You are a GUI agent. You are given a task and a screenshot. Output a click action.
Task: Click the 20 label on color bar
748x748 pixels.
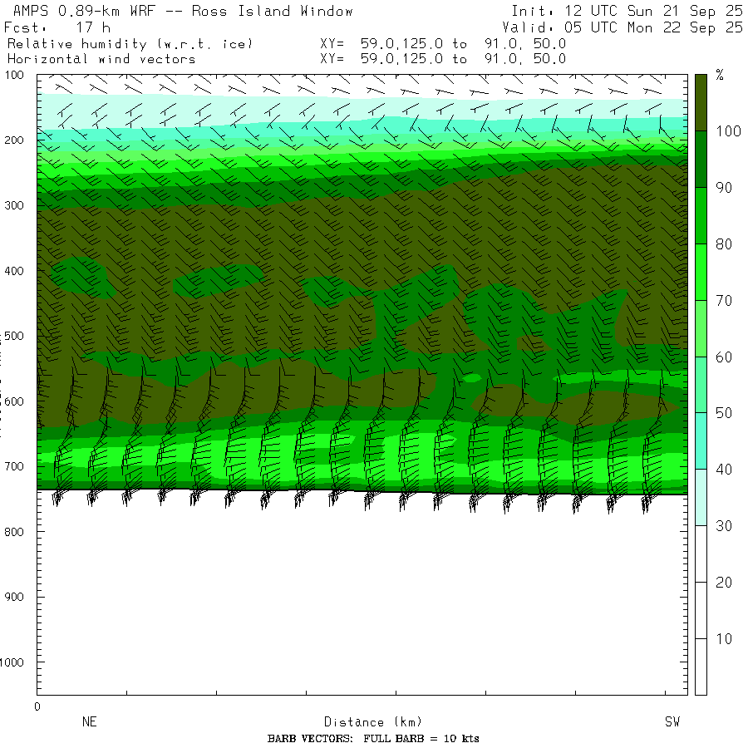point(724,583)
